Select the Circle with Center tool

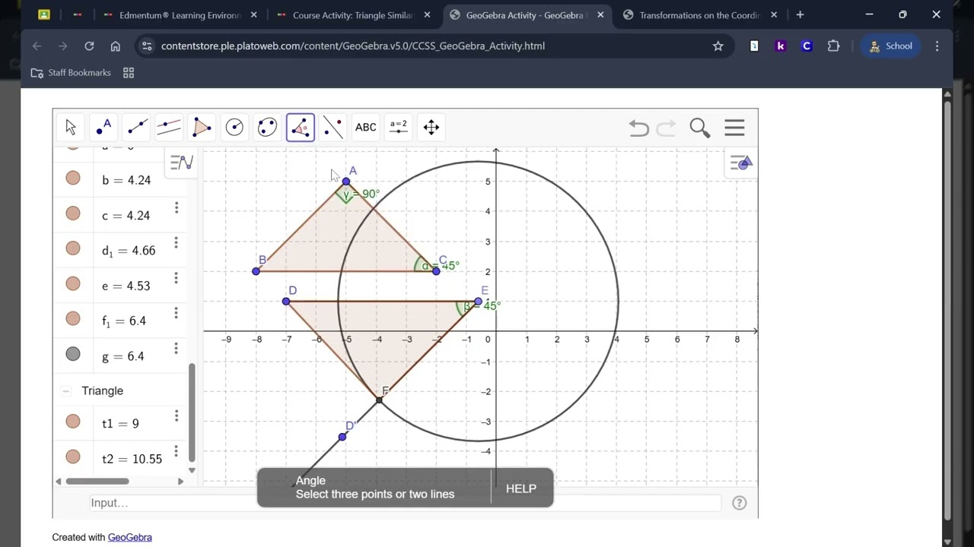[x=234, y=128]
